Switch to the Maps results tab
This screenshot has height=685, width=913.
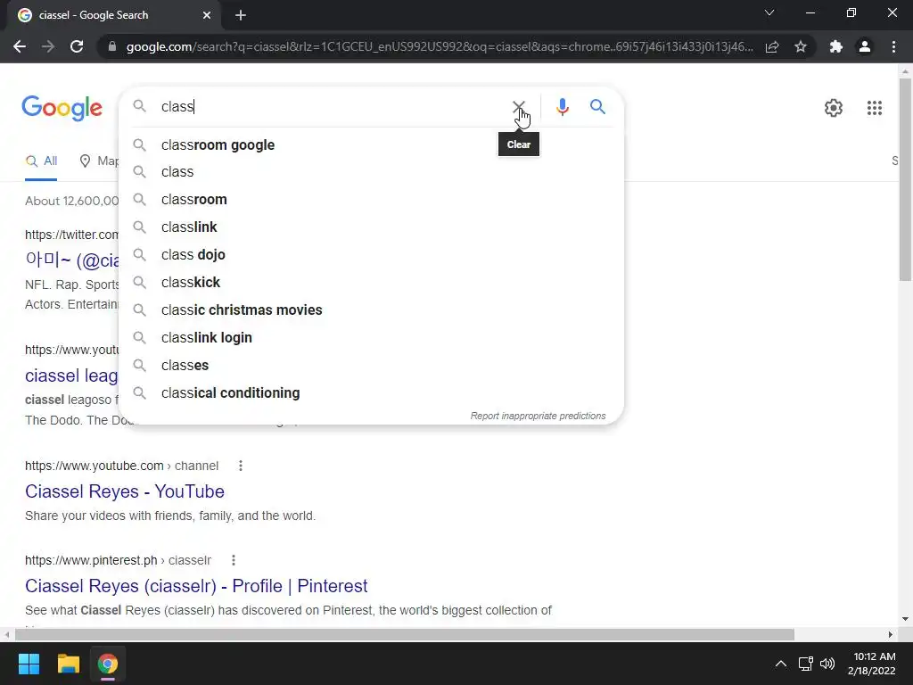pos(99,161)
